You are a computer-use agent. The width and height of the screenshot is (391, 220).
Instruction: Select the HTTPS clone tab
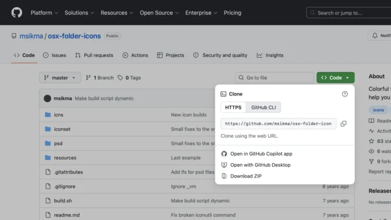click(x=233, y=108)
